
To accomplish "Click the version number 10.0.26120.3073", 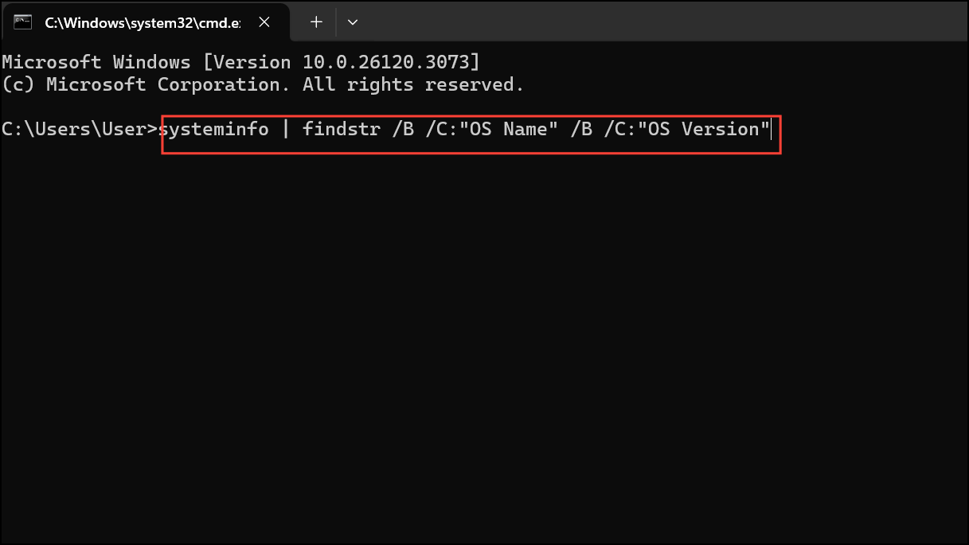I will [386, 62].
